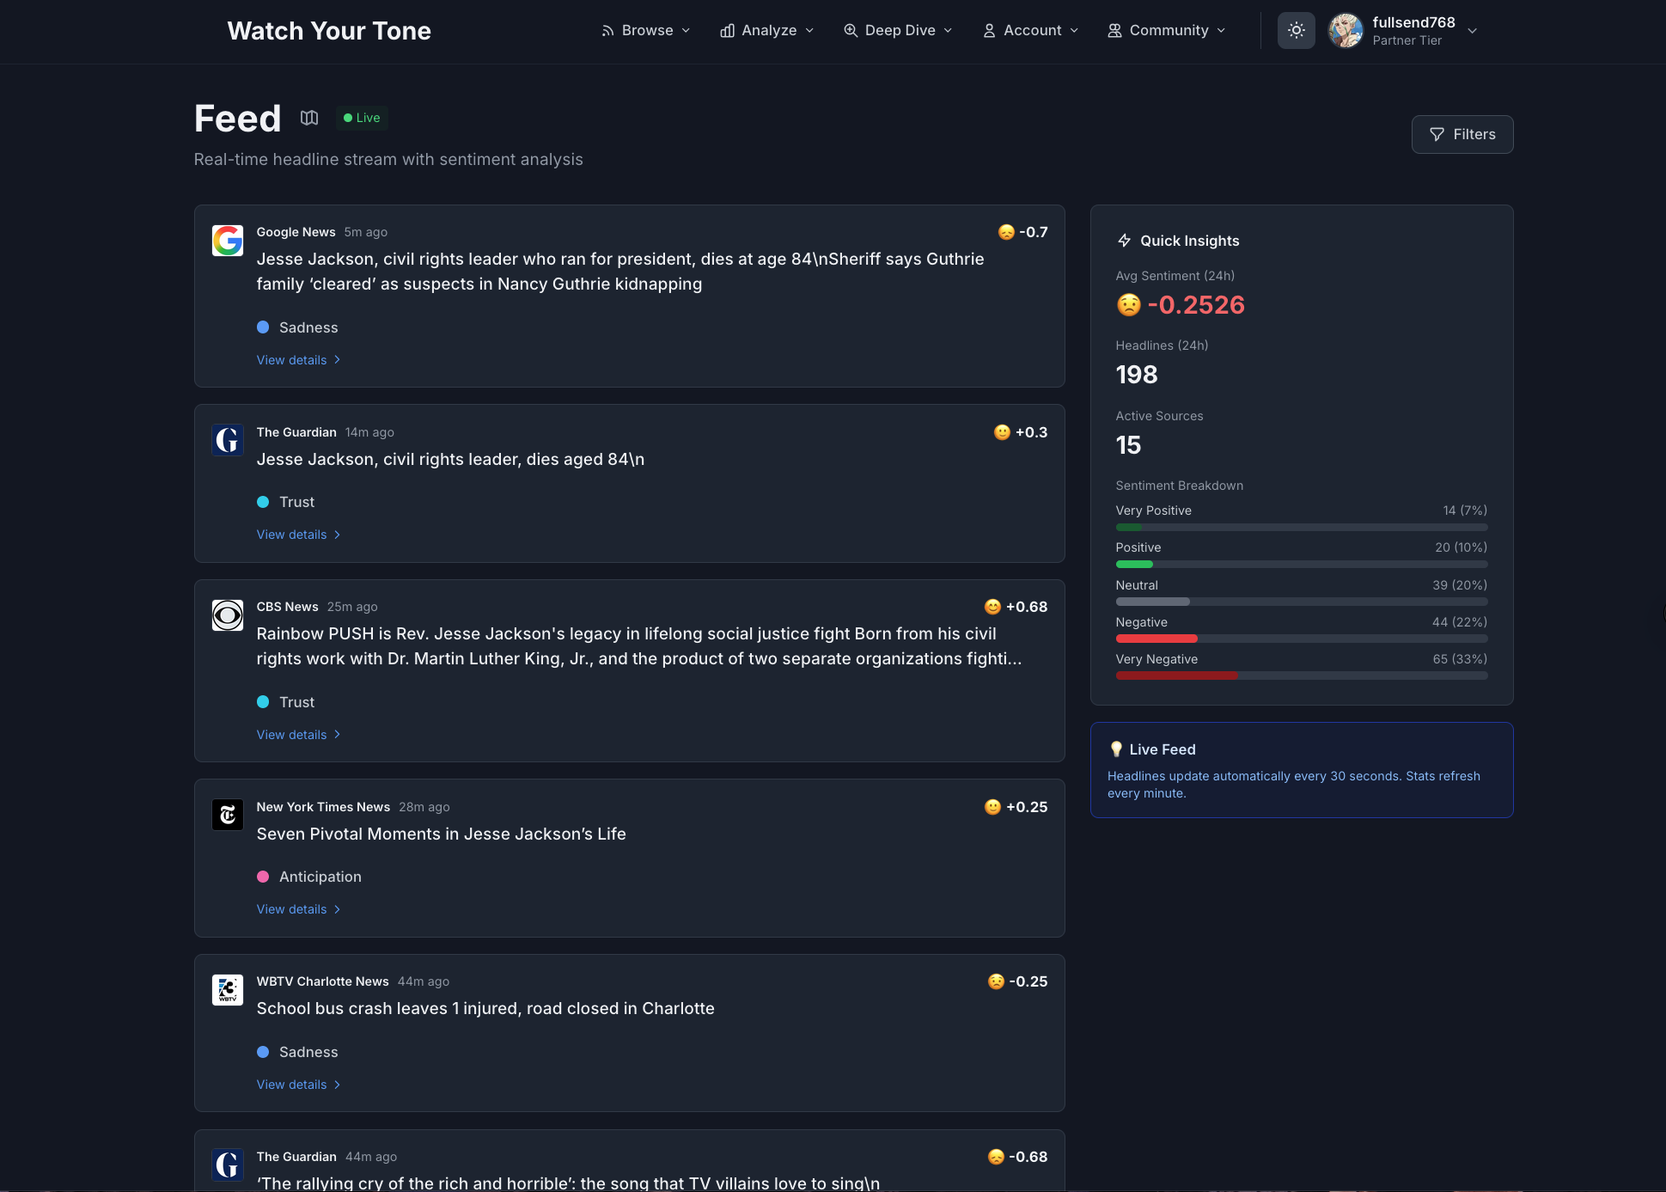Click the book/map icon beside Feed title
This screenshot has height=1192, width=1666.
pyautogui.click(x=309, y=118)
